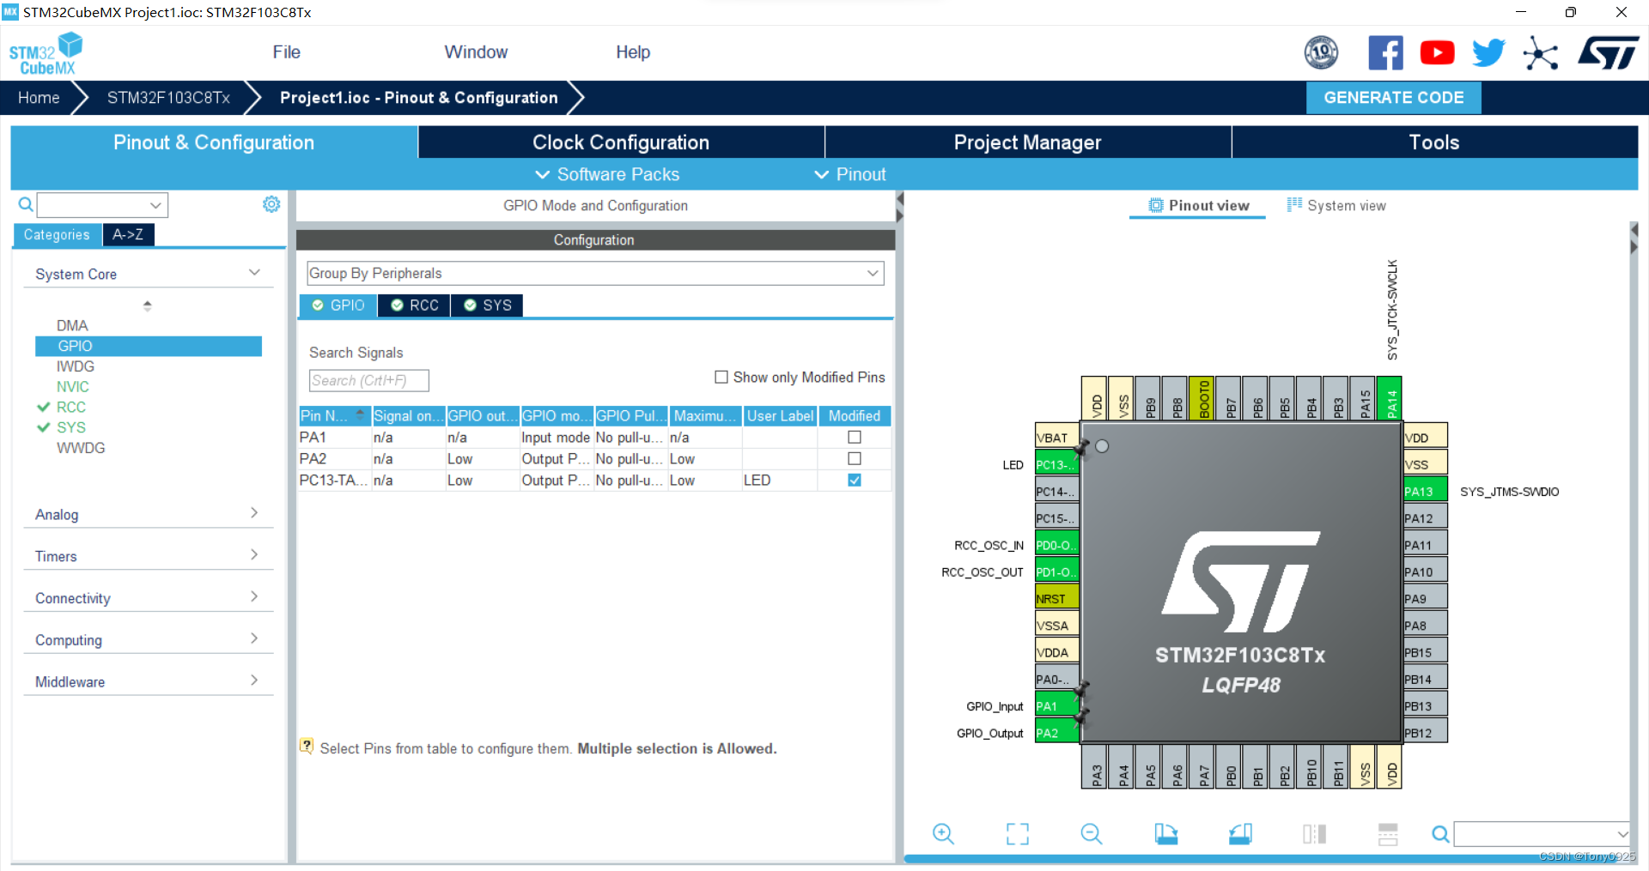Fit the chip to the view
The height and width of the screenshot is (871, 1649).
1017,833
